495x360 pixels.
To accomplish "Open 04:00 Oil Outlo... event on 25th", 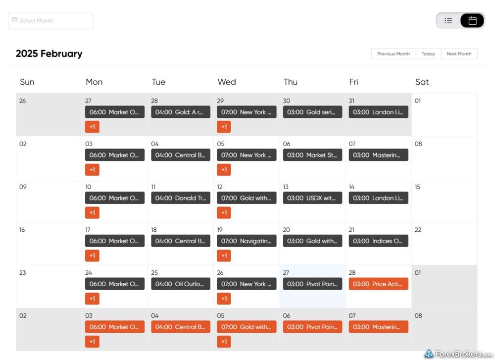I will (x=181, y=284).
